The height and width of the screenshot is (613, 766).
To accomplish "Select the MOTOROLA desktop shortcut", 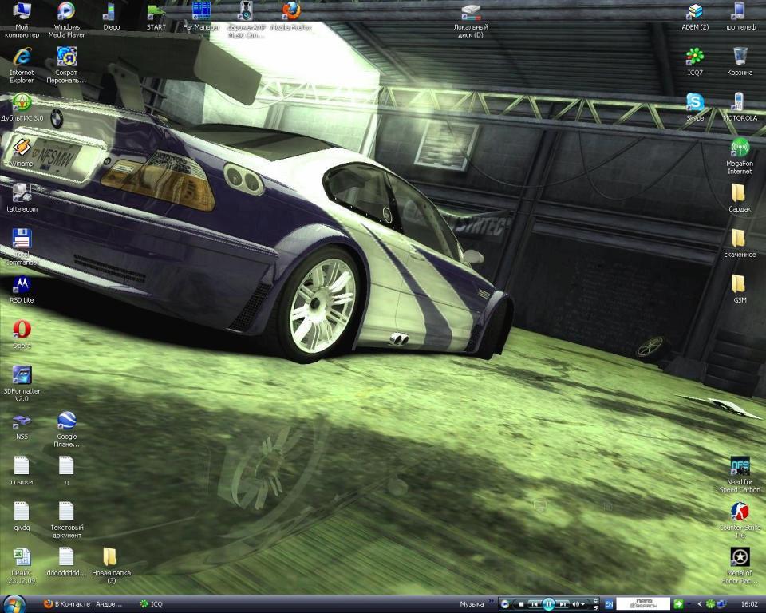I will pos(740,107).
